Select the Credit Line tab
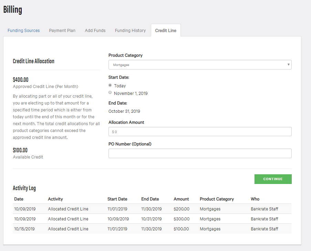 tap(166, 31)
